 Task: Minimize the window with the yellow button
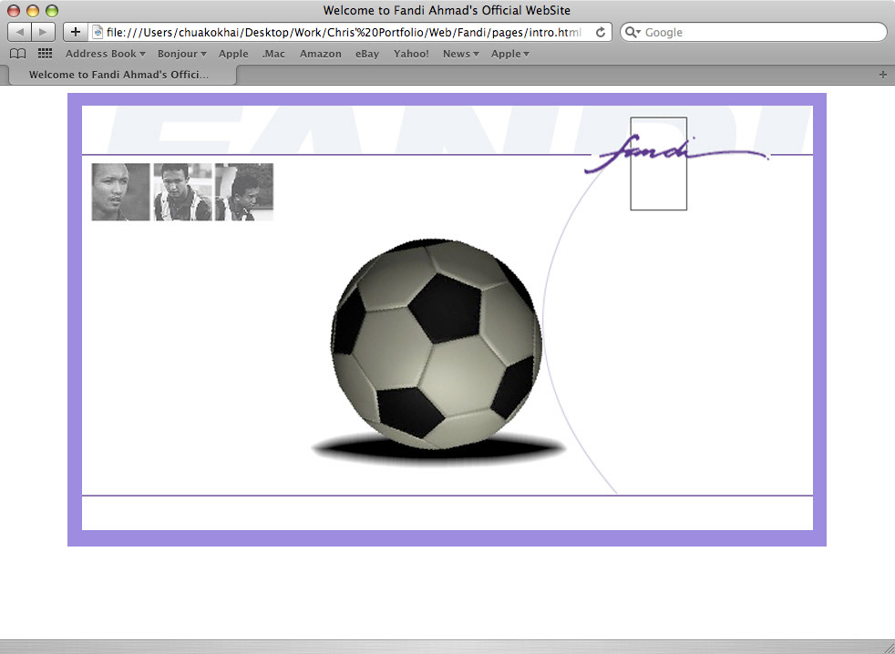33,10
